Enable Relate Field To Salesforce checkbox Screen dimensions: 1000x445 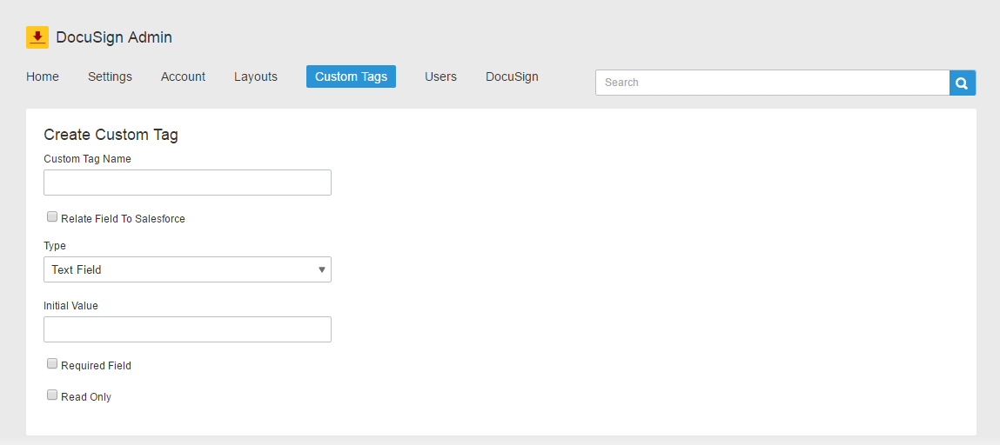(52, 217)
